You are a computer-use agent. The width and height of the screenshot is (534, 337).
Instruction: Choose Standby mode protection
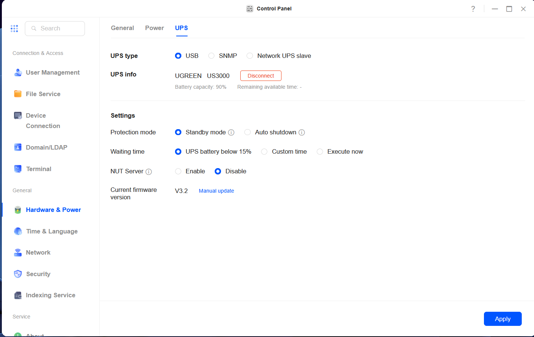(x=178, y=132)
